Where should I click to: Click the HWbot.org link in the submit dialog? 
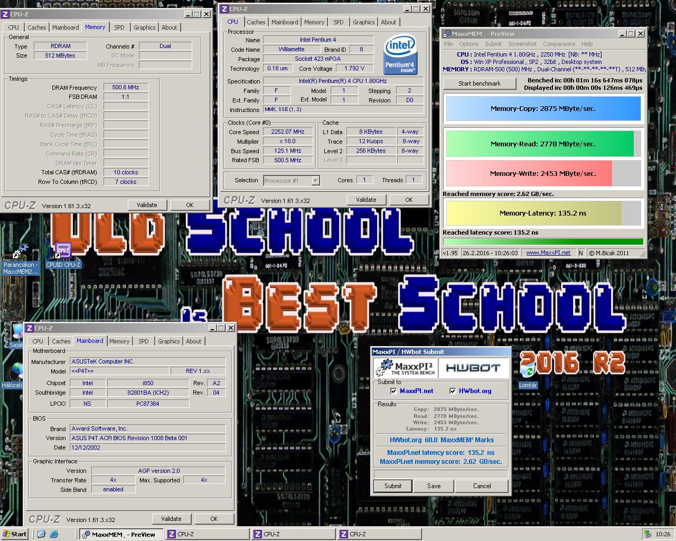(475, 391)
